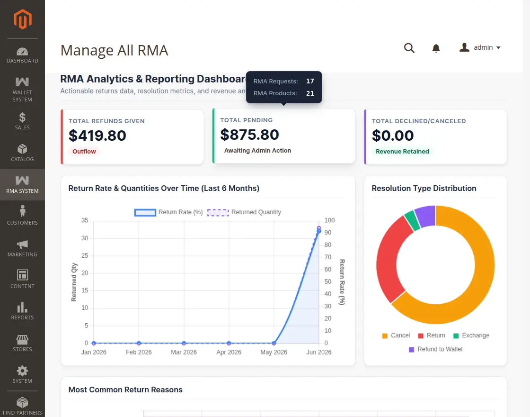Screen dimensions: 530x417
Task: Toggle Return in the donut legend
Action: [432, 335]
